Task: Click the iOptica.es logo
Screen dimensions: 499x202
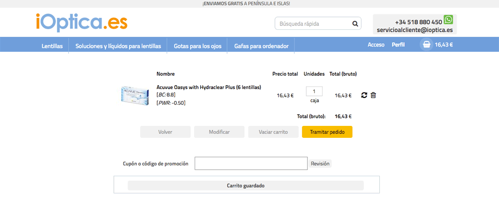Action: 82,22
